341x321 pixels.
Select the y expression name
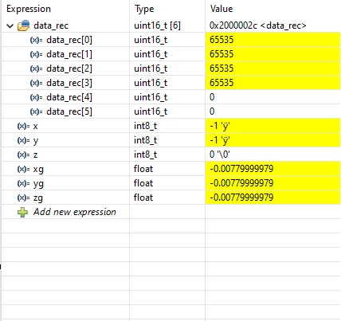(x=36, y=141)
